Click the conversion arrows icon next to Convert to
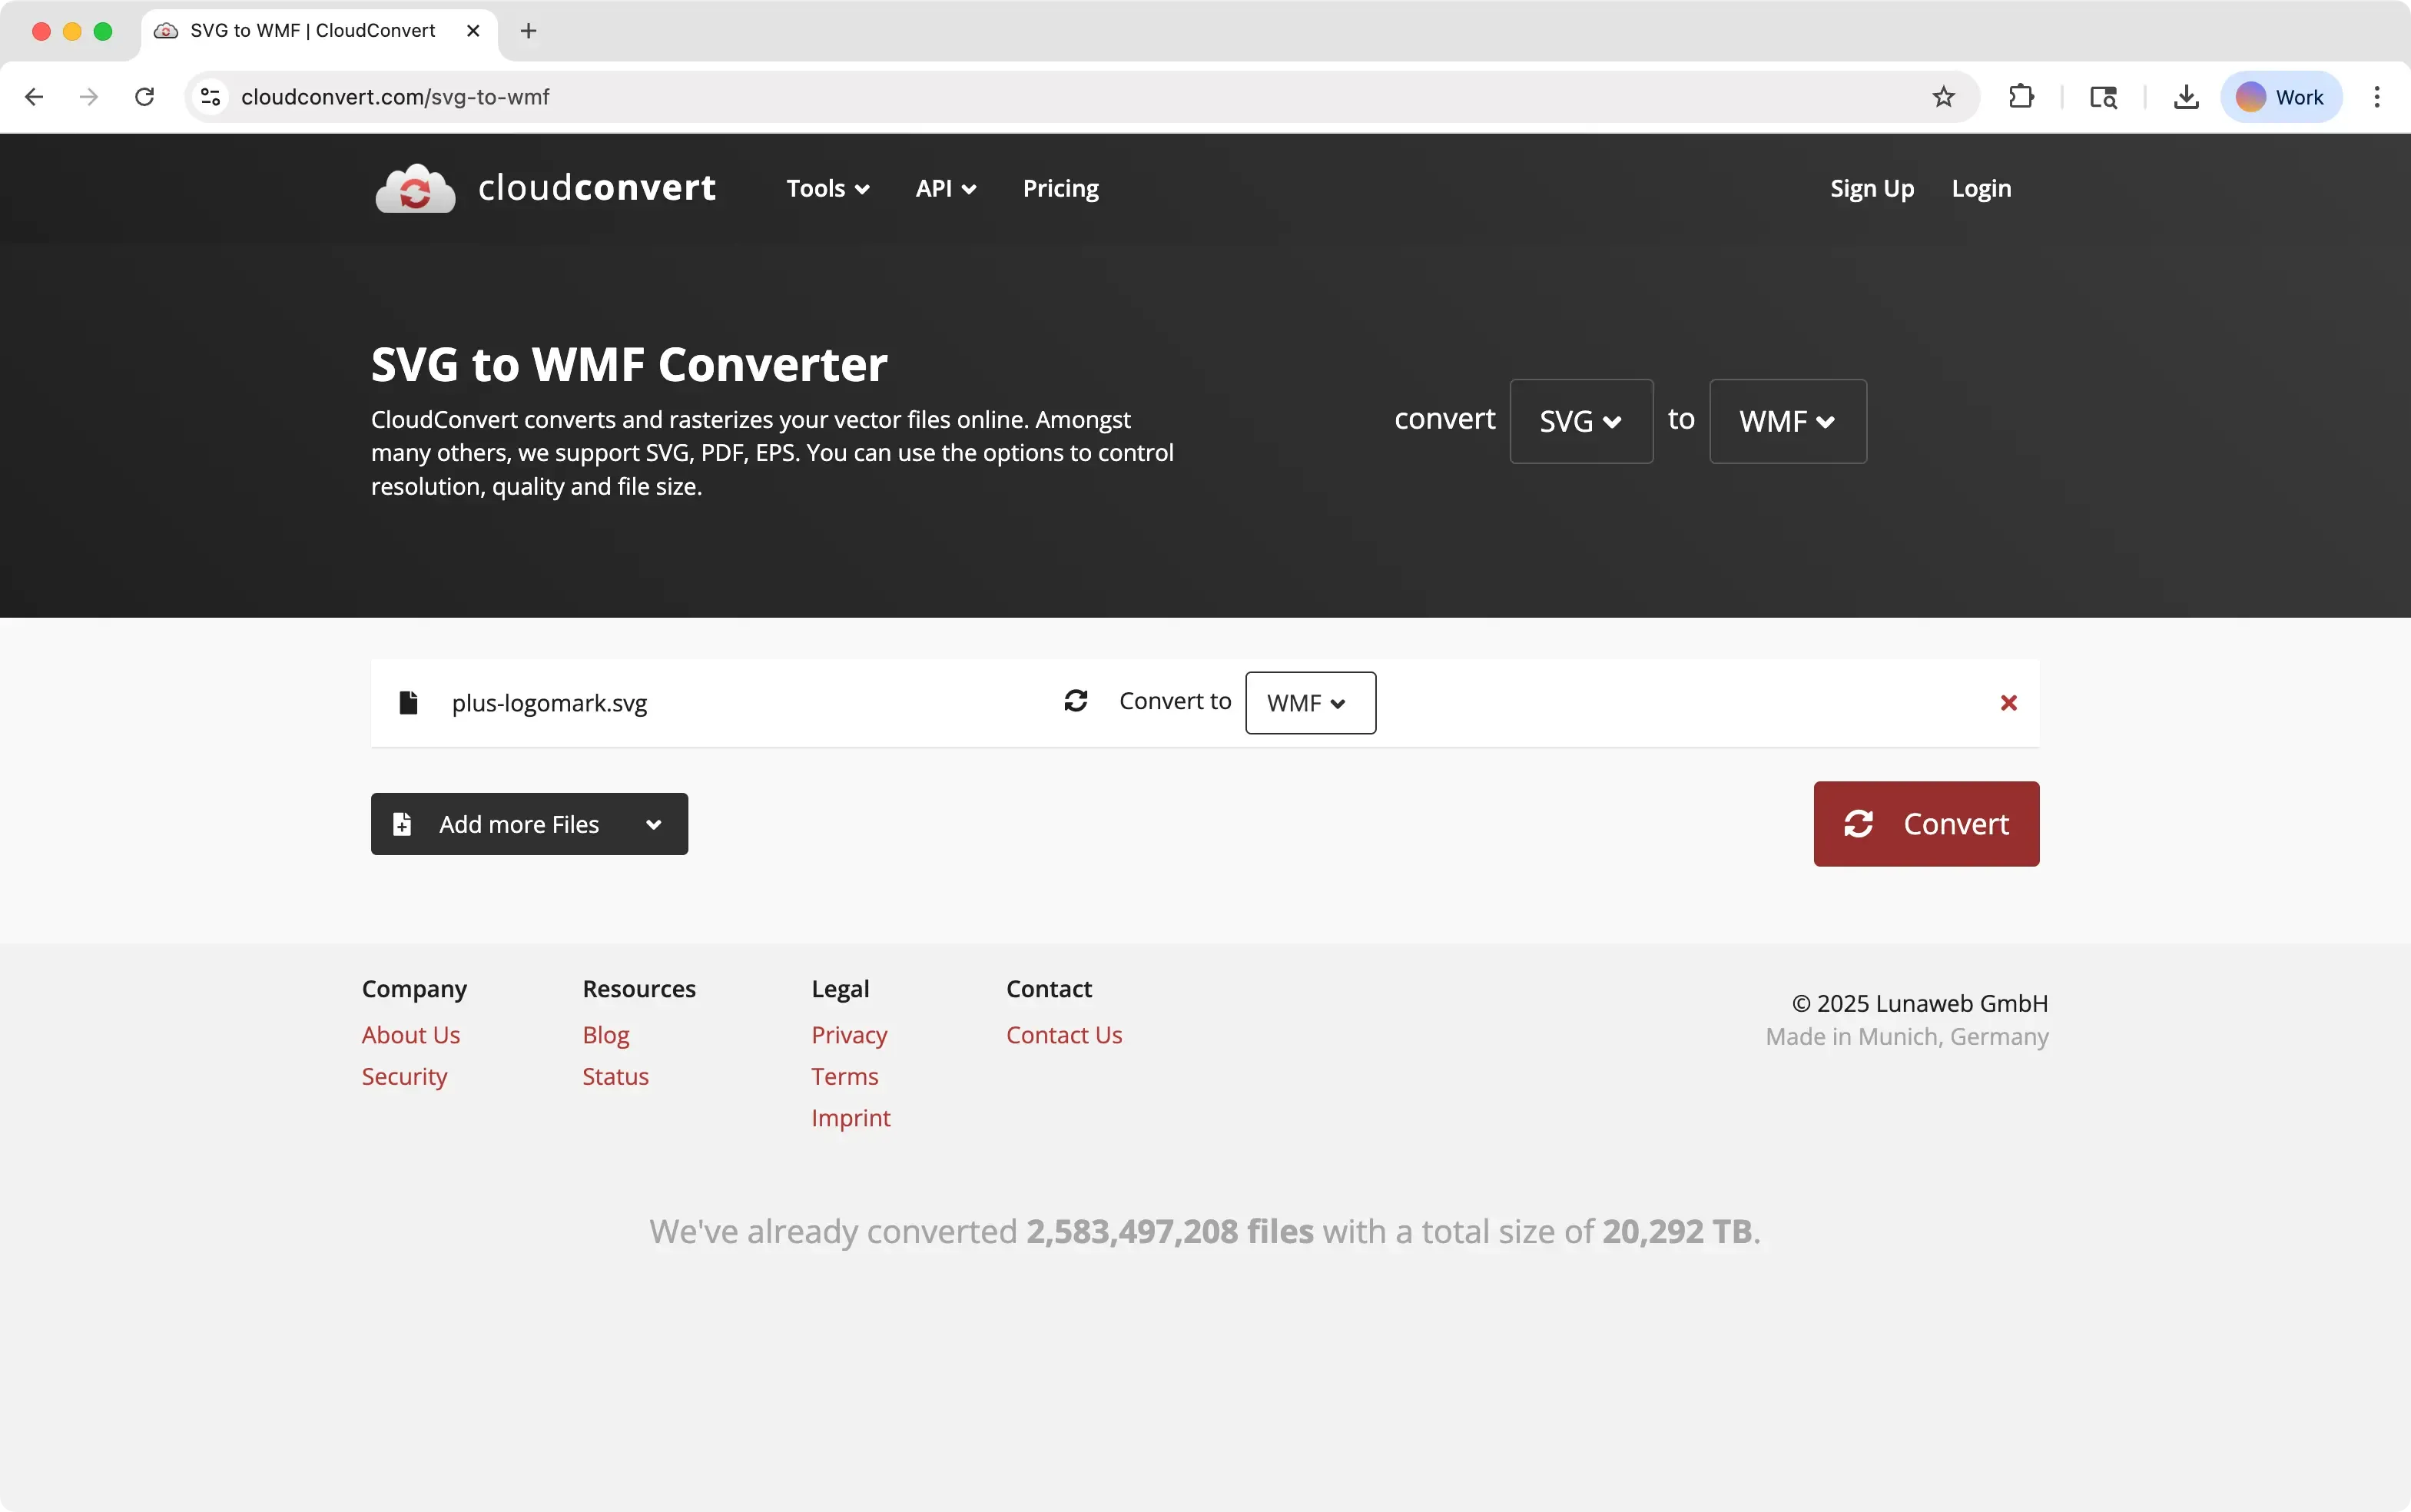Screen dimensions: 2411x1512 1075,701
